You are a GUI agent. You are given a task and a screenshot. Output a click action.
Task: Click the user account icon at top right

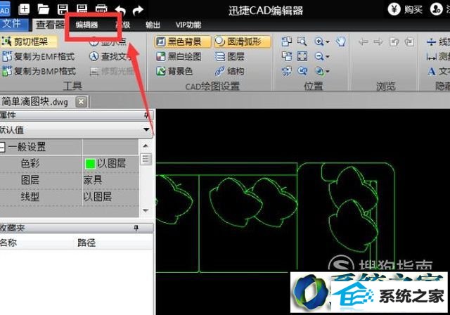pyautogui.click(x=436, y=9)
